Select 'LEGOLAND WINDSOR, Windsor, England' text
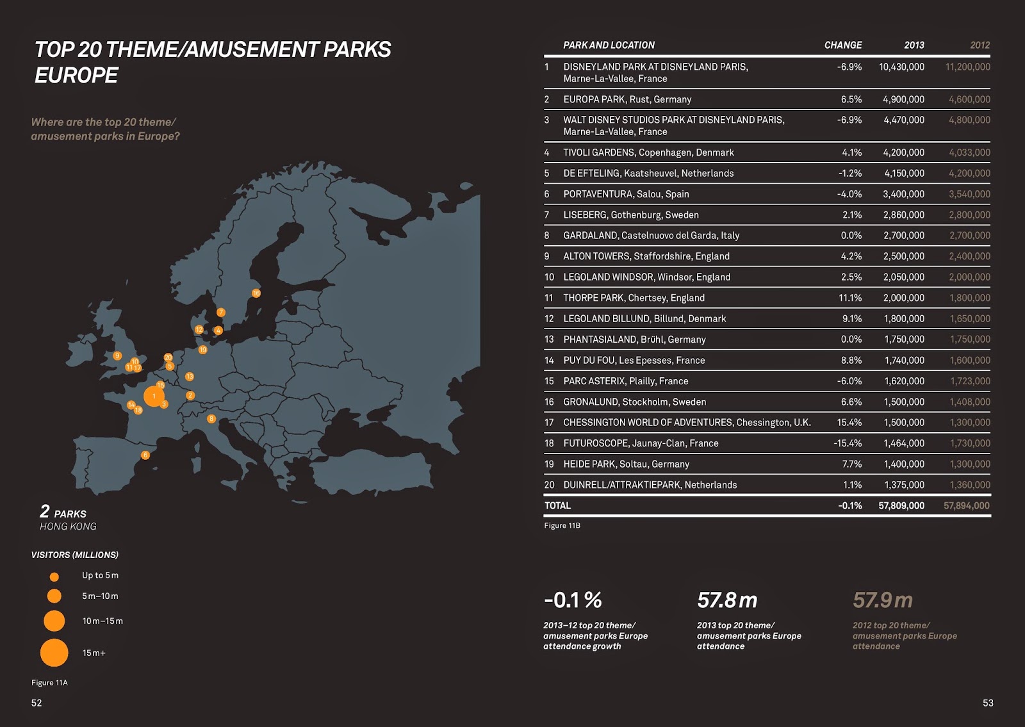1025x727 pixels. [647, 277]
